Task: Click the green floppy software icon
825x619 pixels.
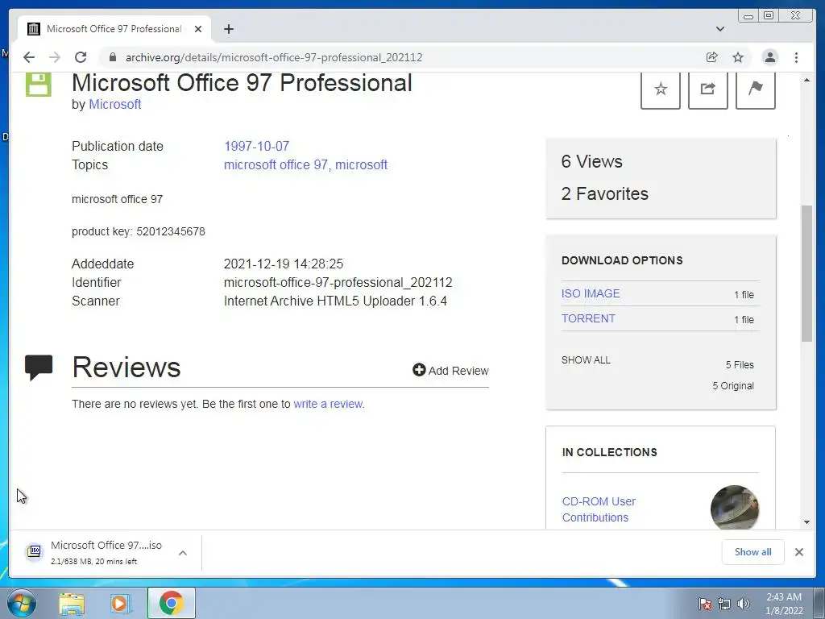Action: click(x=39, y=84)
